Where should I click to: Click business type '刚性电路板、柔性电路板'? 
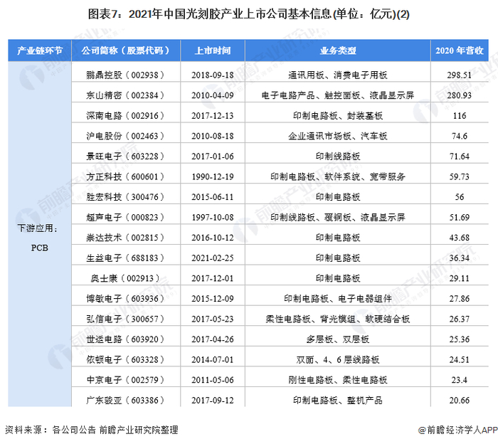(x=338, y=380)
